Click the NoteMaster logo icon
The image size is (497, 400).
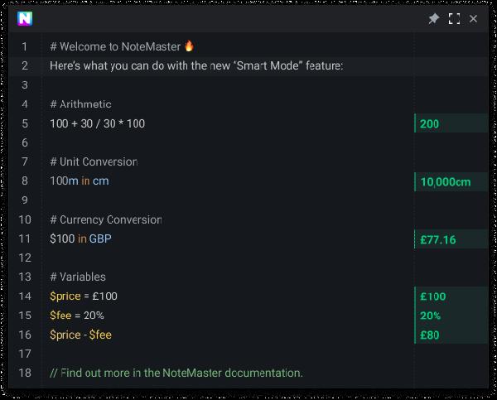(x=25, y=19)
